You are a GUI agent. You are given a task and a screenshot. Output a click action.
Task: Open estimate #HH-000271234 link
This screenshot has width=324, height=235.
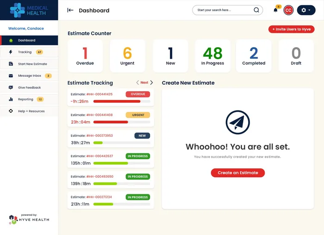(99, 197)
